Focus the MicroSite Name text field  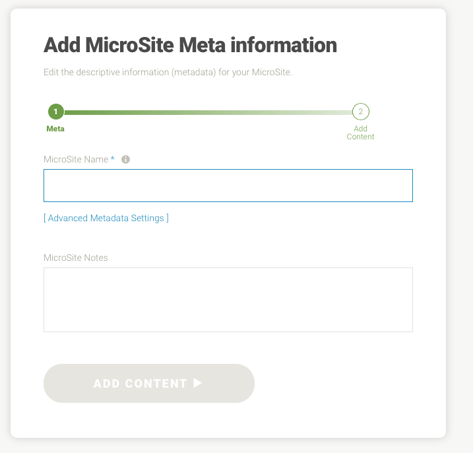[228, 186]
